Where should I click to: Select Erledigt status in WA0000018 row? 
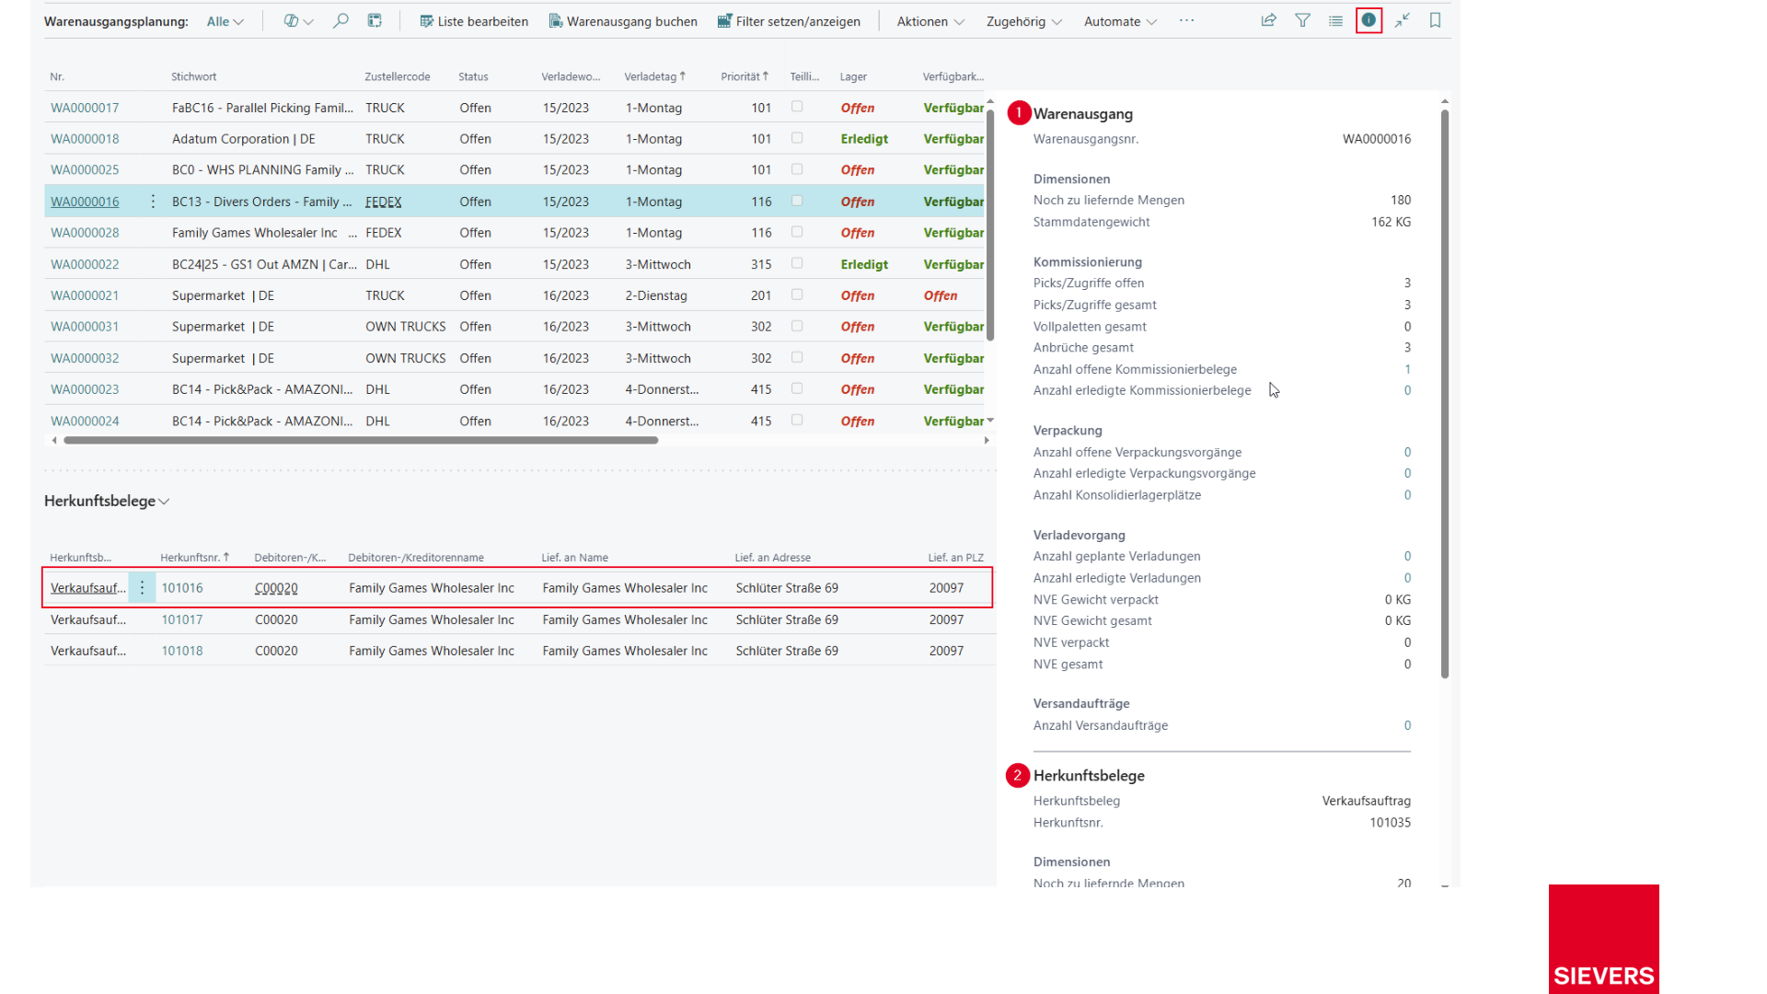(864, 139)
